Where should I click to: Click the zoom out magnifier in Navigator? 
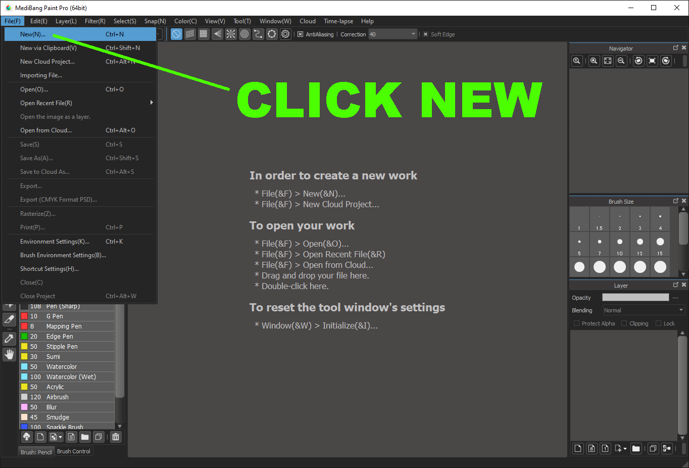[621, 61]
